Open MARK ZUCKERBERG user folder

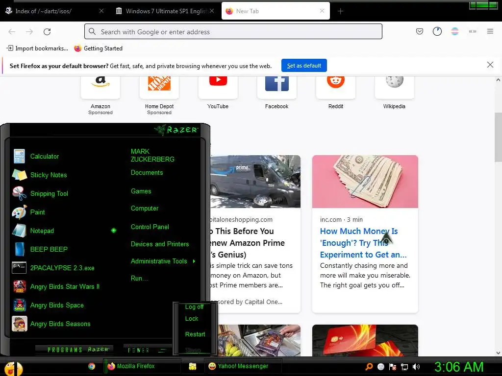pos(152,155)
